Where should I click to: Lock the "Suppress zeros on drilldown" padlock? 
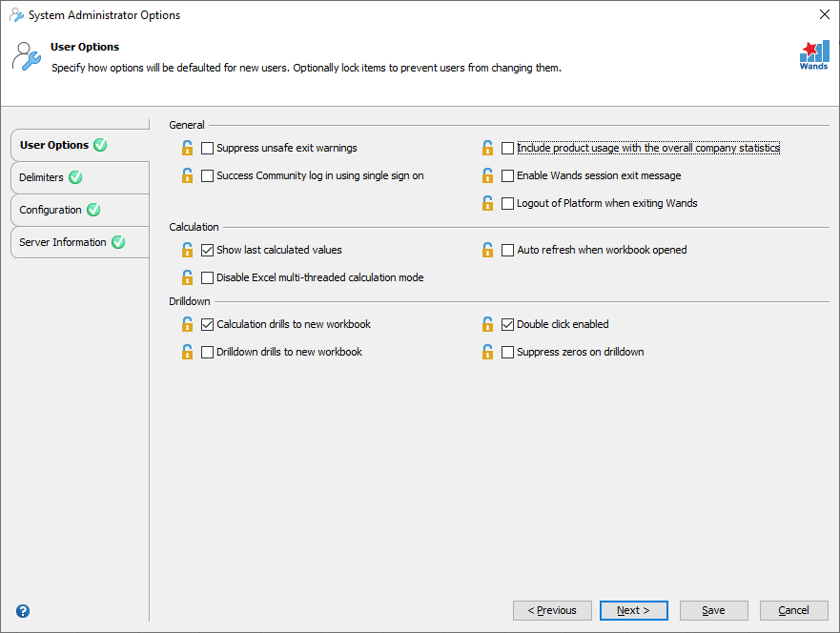[x=487, y=352]
